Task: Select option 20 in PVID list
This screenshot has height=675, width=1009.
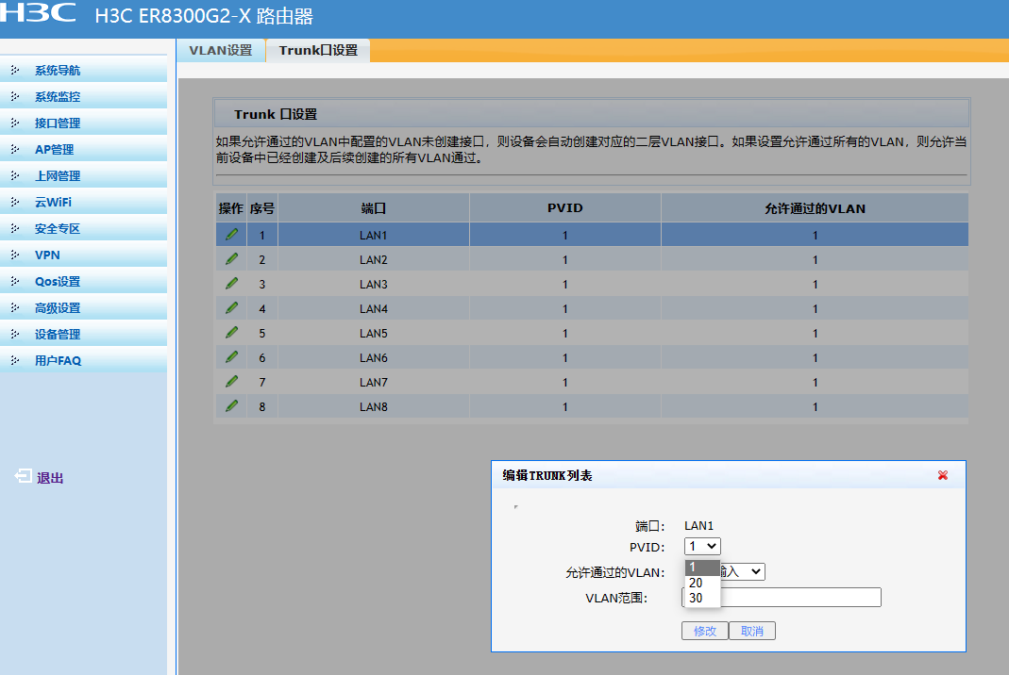Action: coord(702,583)
